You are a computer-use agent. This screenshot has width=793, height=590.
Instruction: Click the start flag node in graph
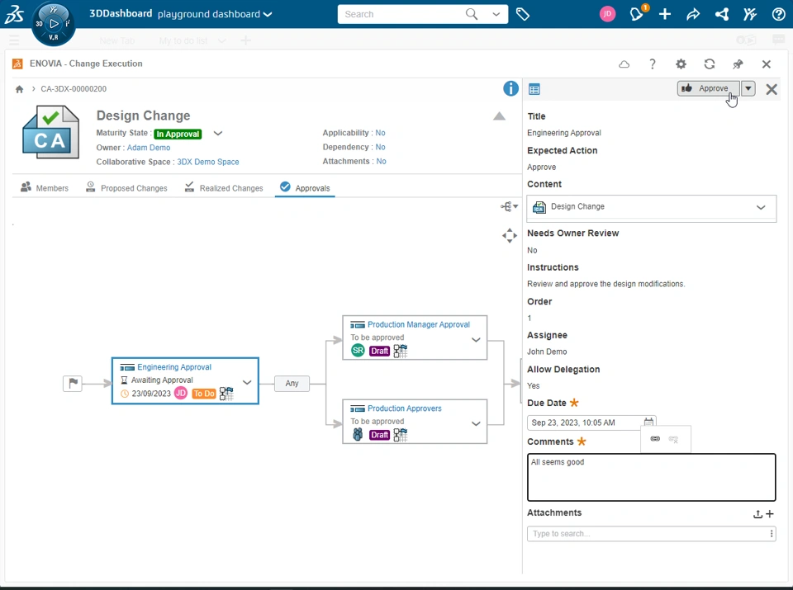coord(73,384)
